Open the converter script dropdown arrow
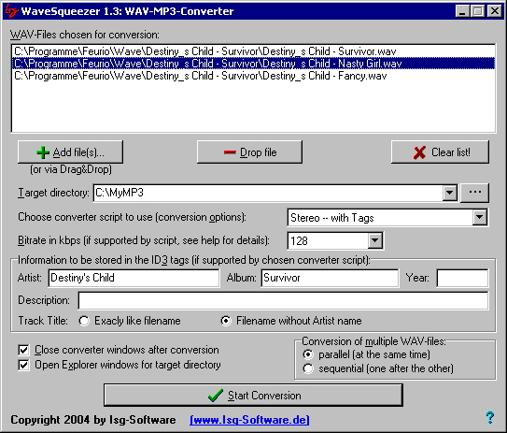This screenshot has width=507, height=433. pos(480,217)
